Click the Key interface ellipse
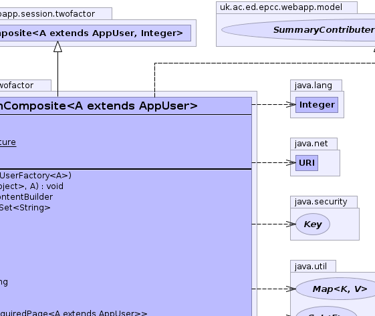 point(313,224)
